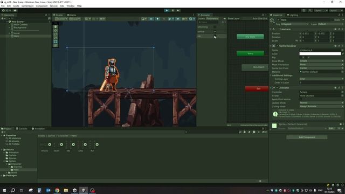
Task: Select the Scale tool in Scene overlay
Action: click(55, 38)
